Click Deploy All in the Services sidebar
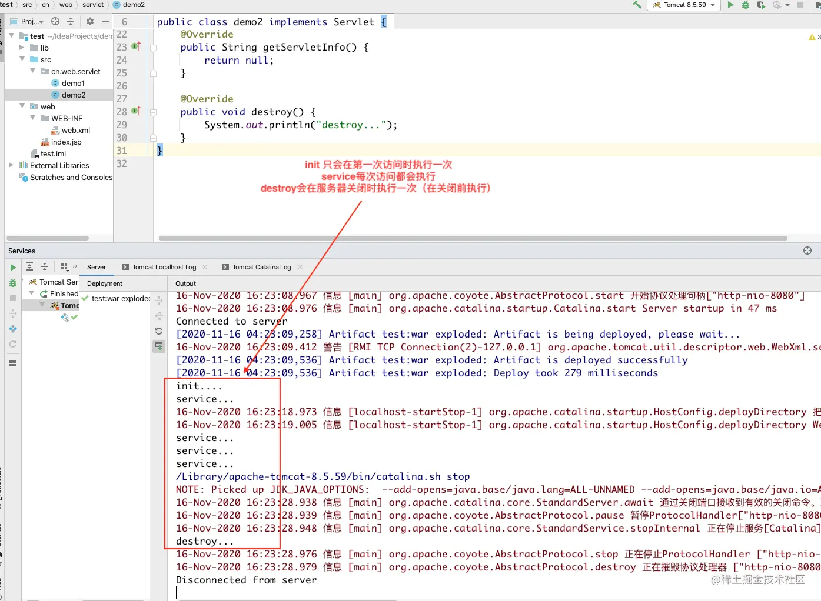 [13, 313]
